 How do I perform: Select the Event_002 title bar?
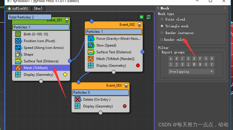(x=114, y=25)
